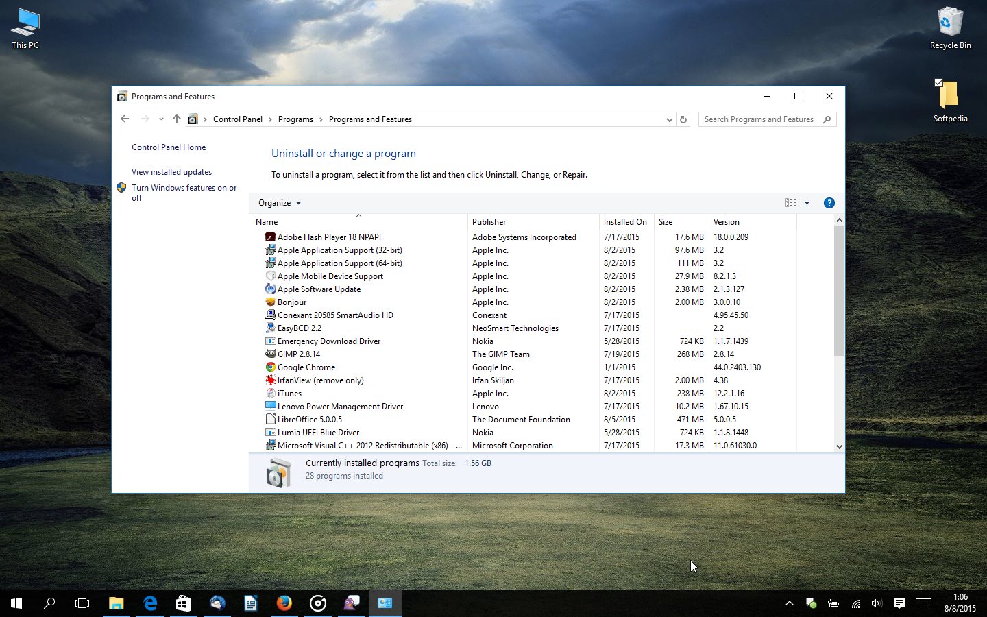Click the Change your view button

click(x=791, y=203)
